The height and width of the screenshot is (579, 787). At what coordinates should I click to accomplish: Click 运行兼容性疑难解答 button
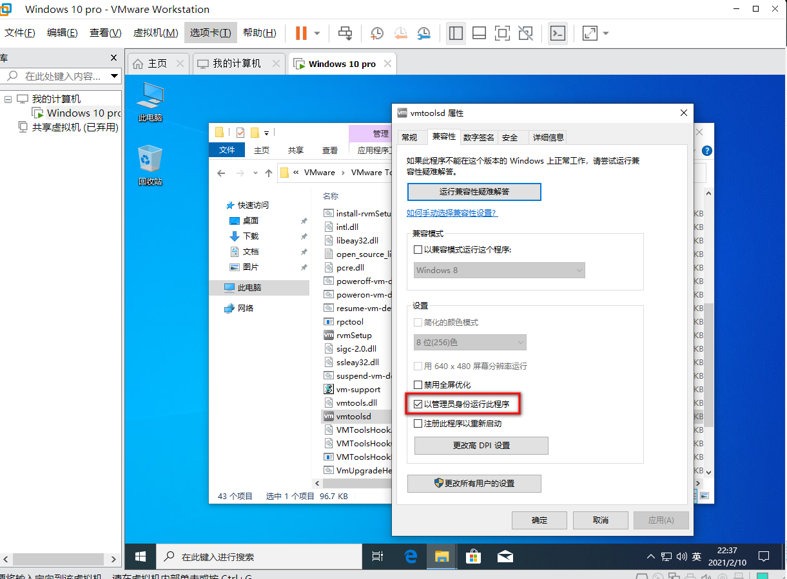point(474,192)
